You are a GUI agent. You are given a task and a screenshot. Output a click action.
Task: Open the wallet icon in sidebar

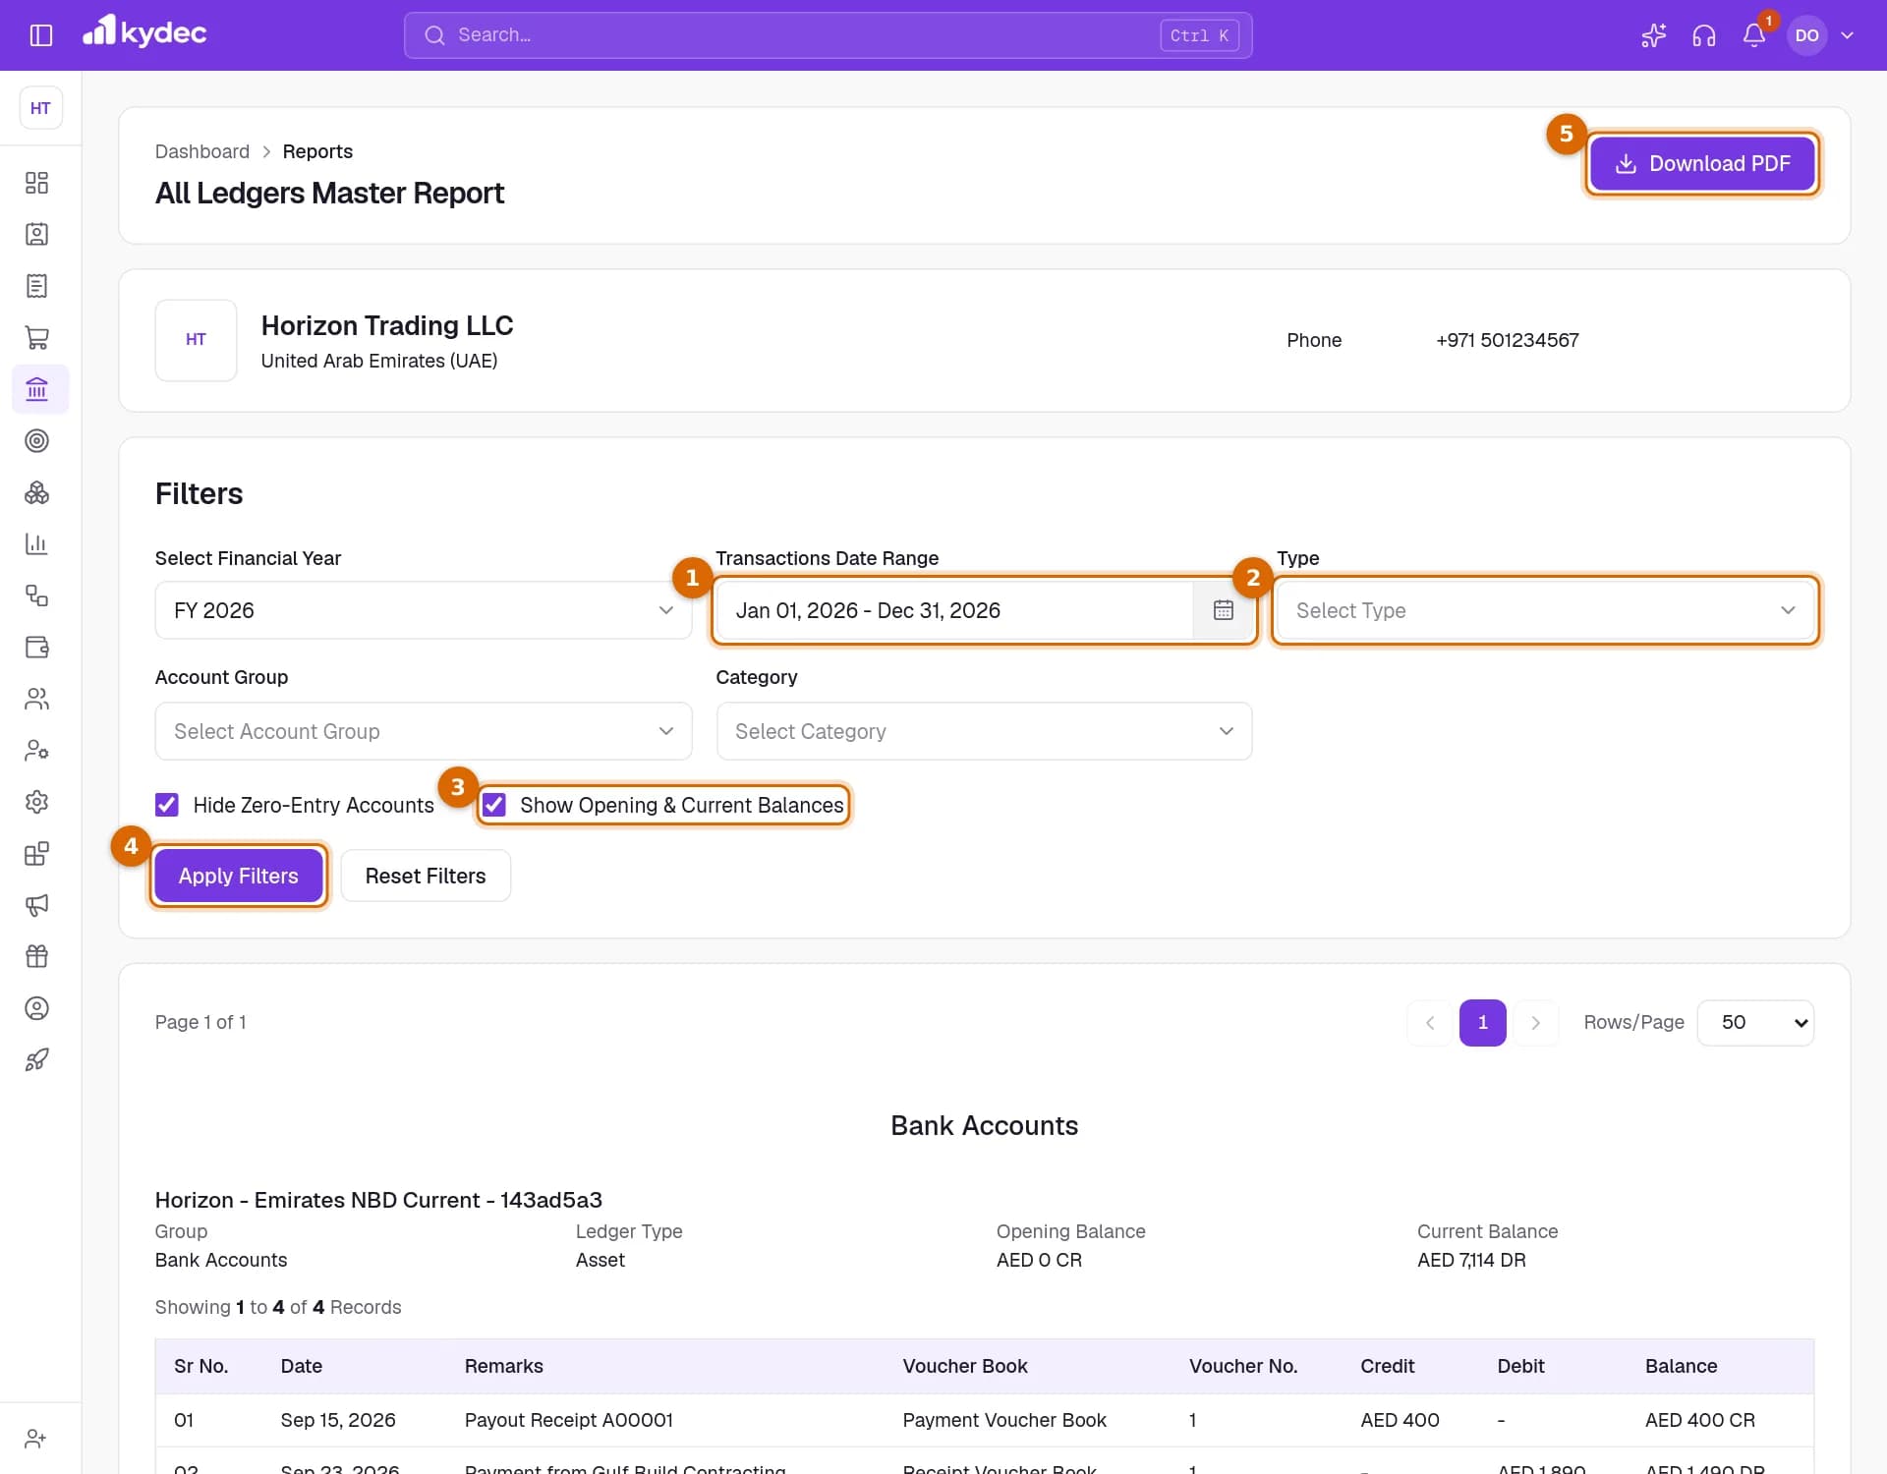pos(36,647)
